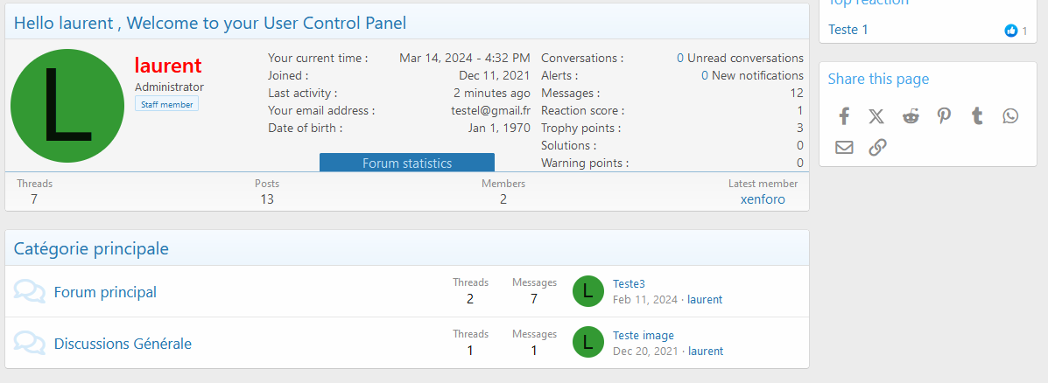This screenshot has width=1048, height=383.
Task: Open the Discussions Générale forum
Action: pos(123,344)
